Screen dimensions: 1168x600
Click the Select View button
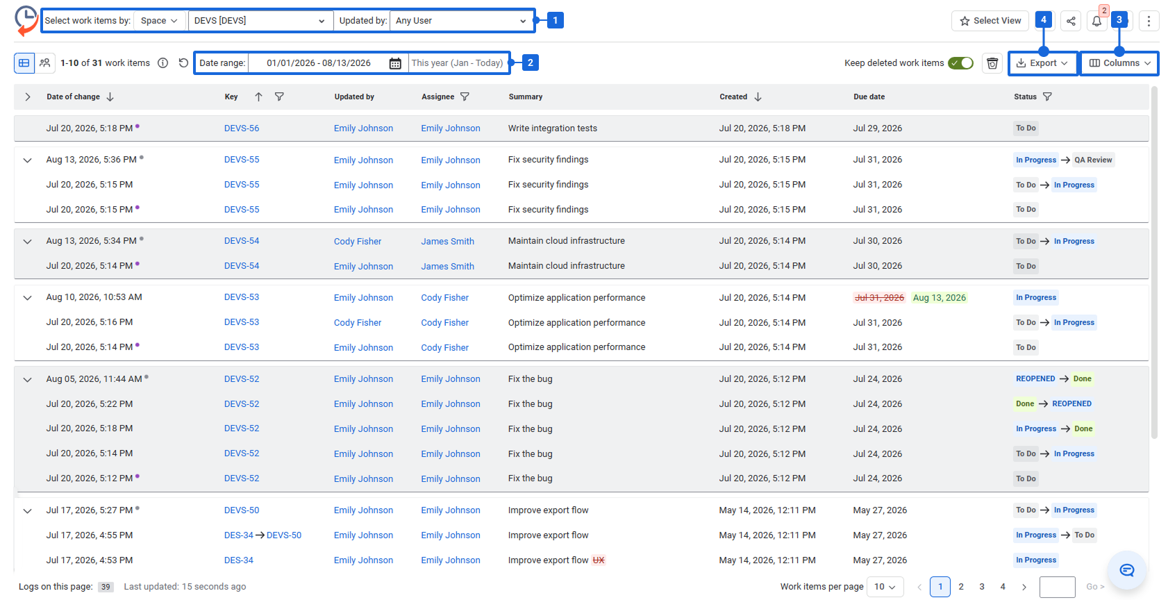[x=991, y=21]
